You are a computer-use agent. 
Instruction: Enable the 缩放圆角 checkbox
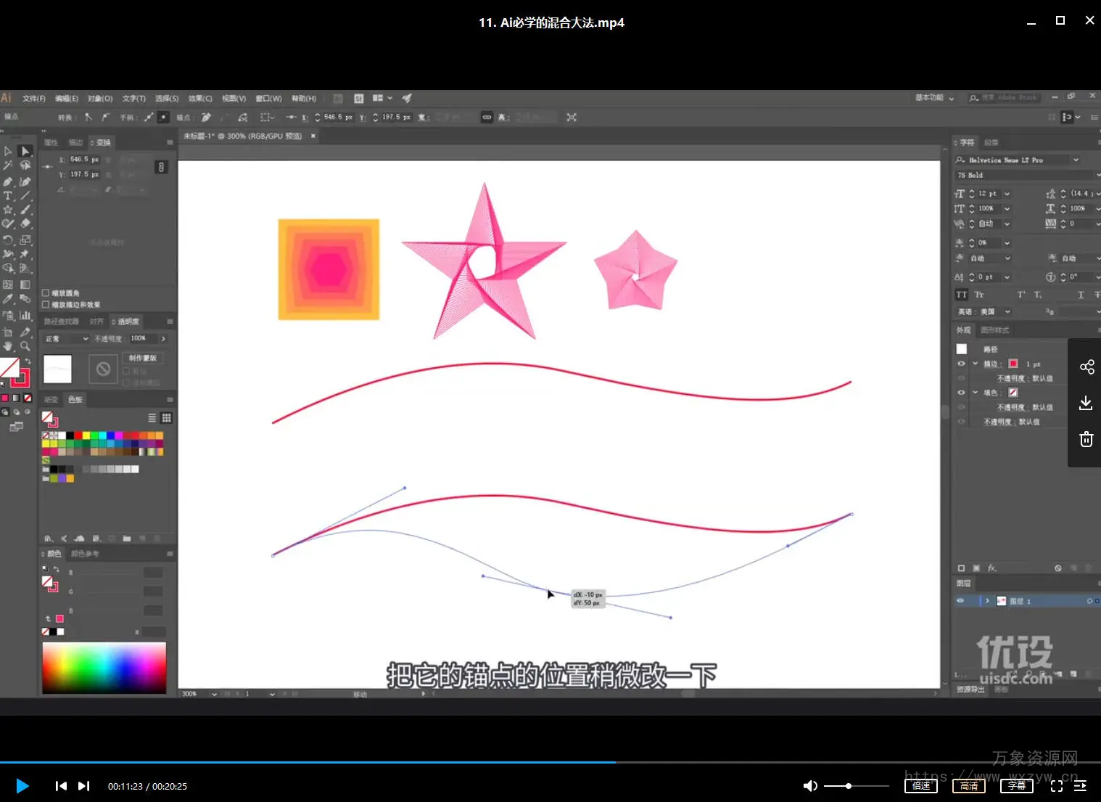point(46,293)
